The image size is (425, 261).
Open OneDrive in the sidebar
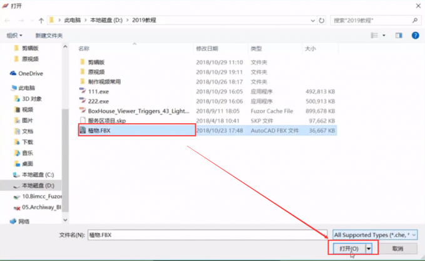coord(26,73)
